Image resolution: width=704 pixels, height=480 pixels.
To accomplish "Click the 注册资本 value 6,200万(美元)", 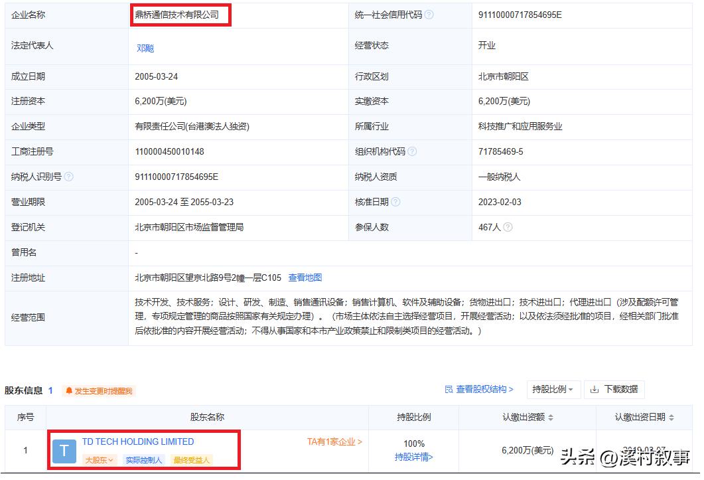I will (161, 101).
